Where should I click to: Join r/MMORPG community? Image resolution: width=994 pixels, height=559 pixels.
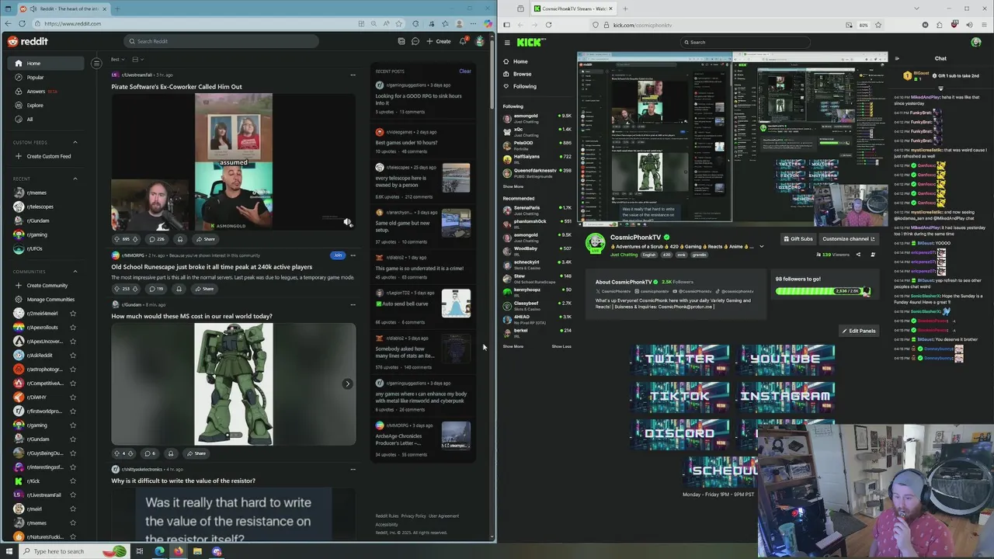click(337, 255)
